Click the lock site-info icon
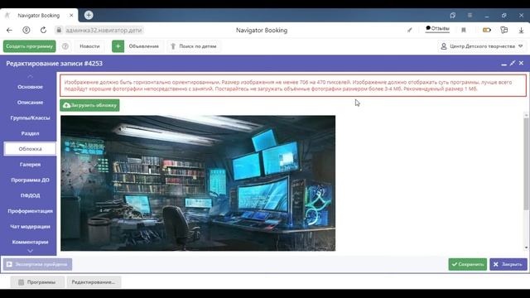Viewport: 530px width, 298px height. point(59,30)
